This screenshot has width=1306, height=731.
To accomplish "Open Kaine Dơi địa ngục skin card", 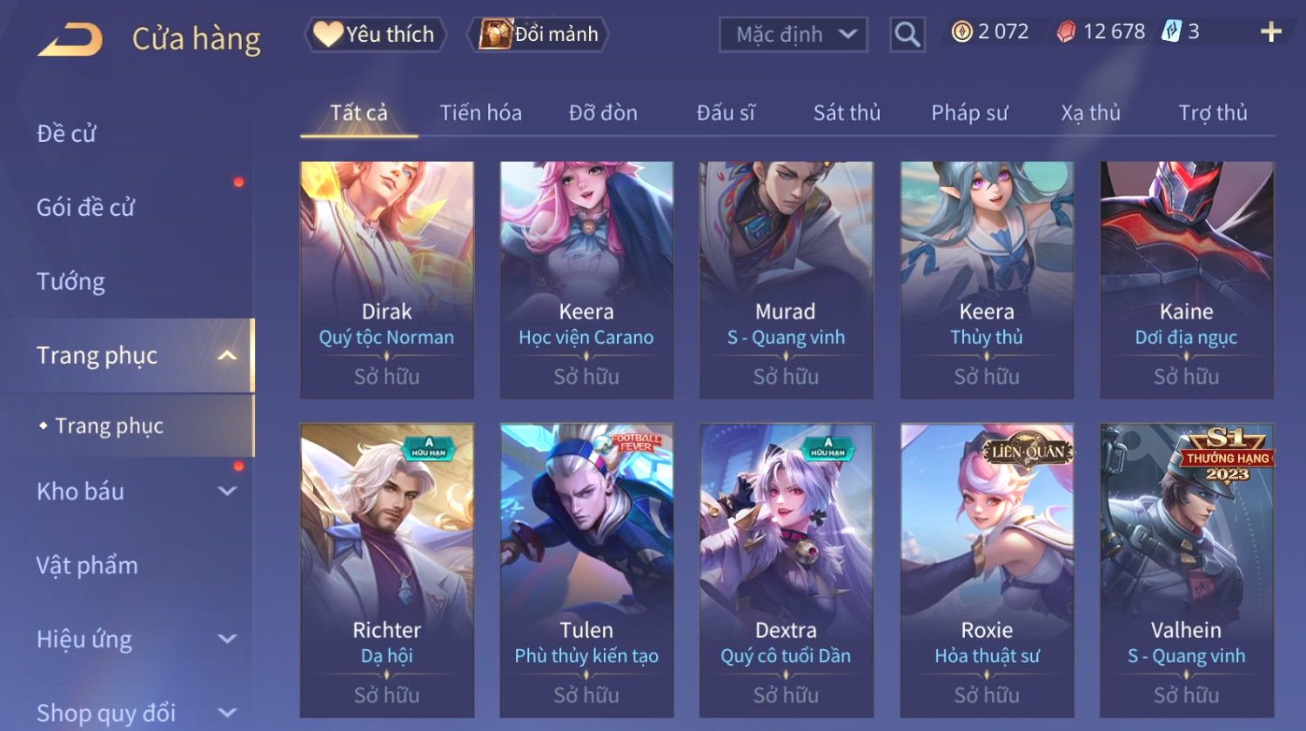I will pos(1186,280).
